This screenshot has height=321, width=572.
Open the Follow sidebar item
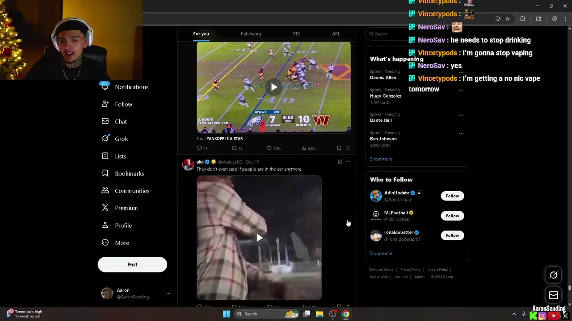coord(117,104)
